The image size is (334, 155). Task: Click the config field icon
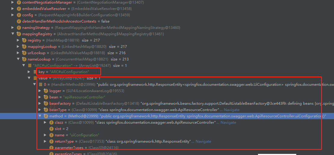pyautogui.click(x=19, y=15)
